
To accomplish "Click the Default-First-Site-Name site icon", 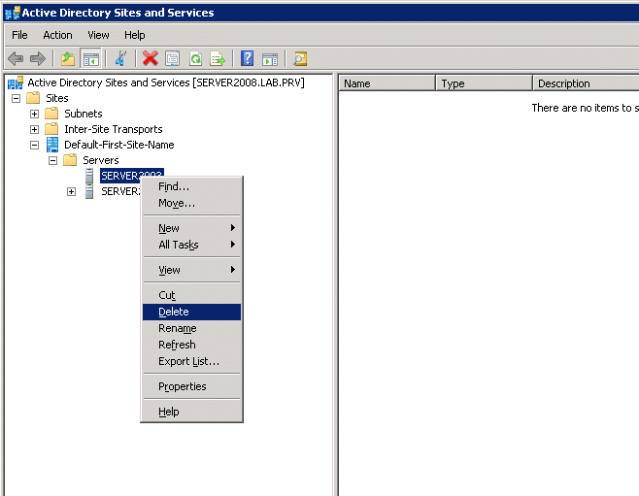I will [x=52, y=145].
